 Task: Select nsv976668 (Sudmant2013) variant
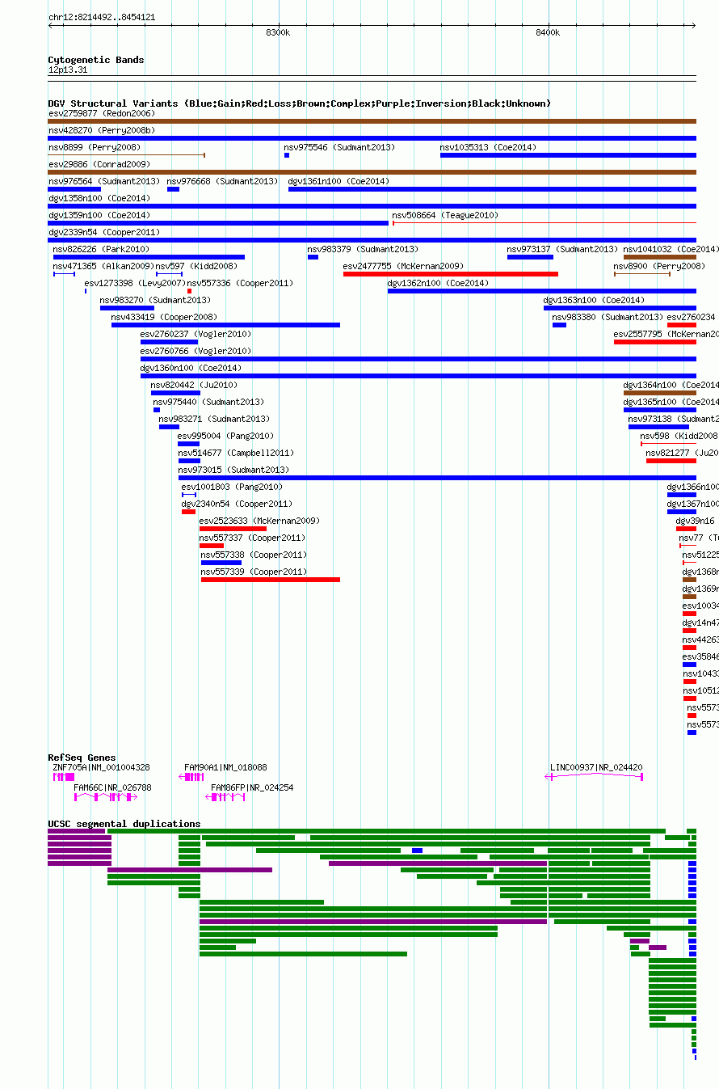[x=173, y=189]
